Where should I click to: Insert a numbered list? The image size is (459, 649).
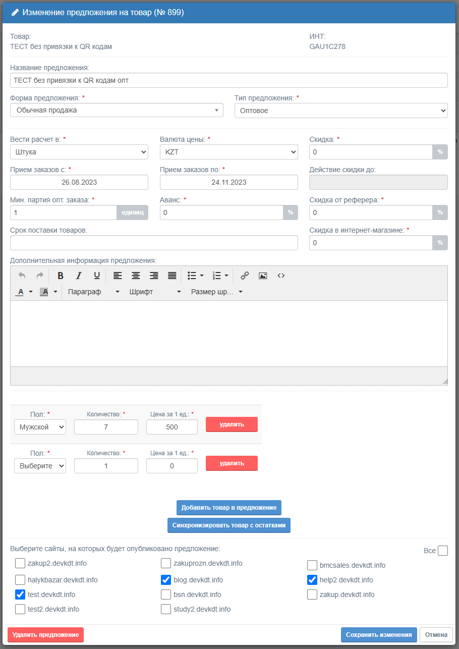[x=217, y=276]
